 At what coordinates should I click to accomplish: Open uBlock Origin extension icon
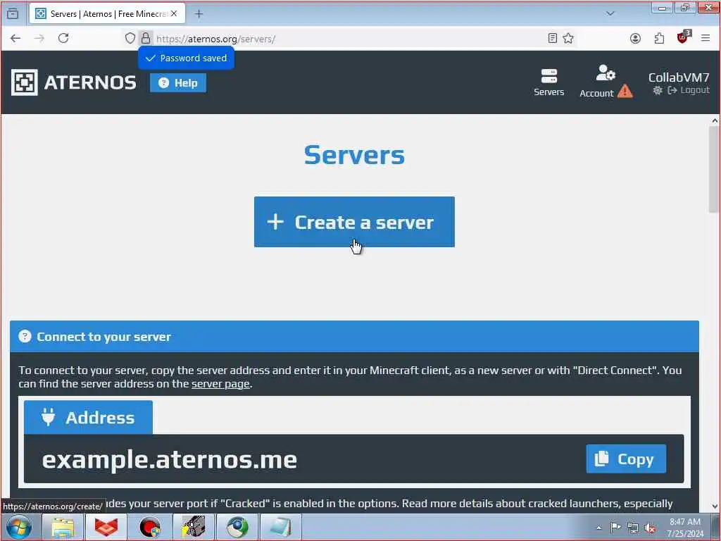click(683, 37)
